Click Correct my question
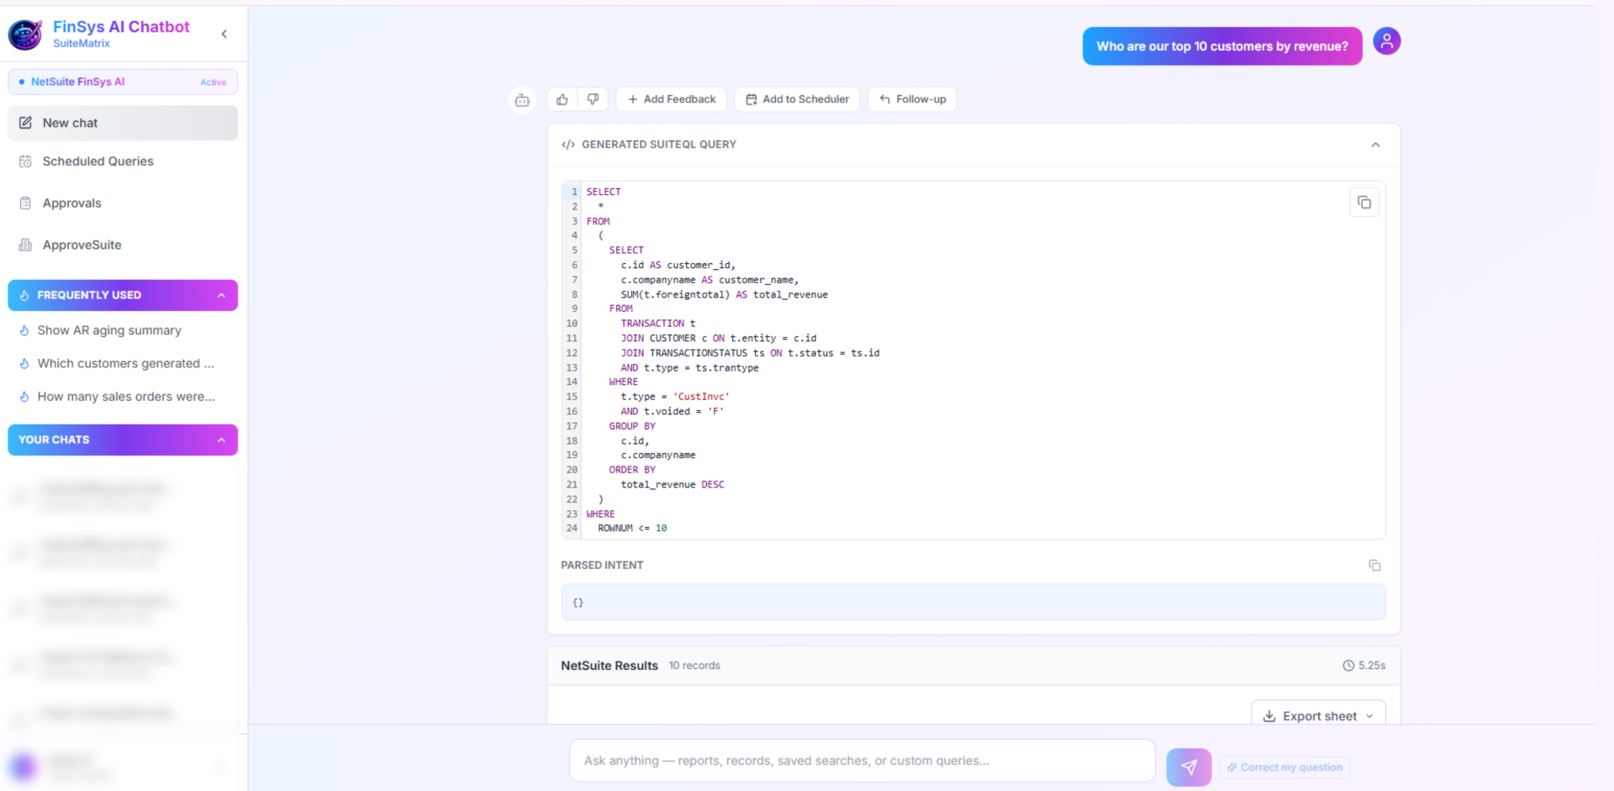The width and height of the screenshot is (1614, 791). point(1284,767)
